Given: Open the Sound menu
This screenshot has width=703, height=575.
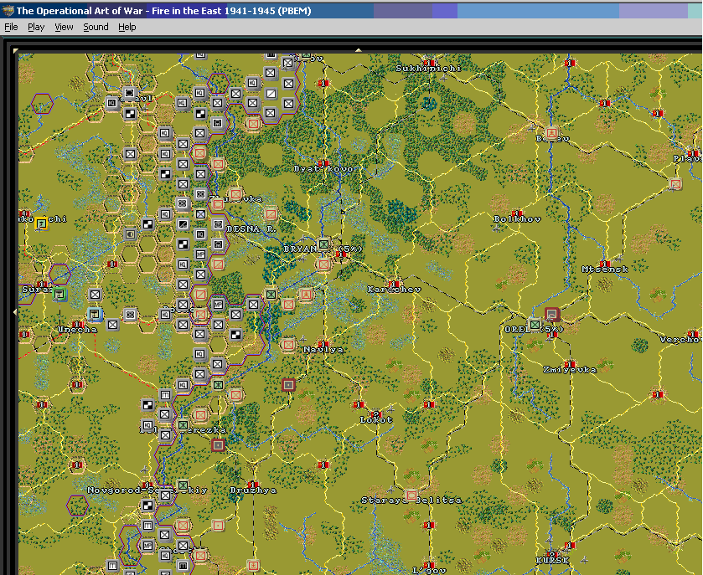Looking at the screenshot, I should 96,28.
